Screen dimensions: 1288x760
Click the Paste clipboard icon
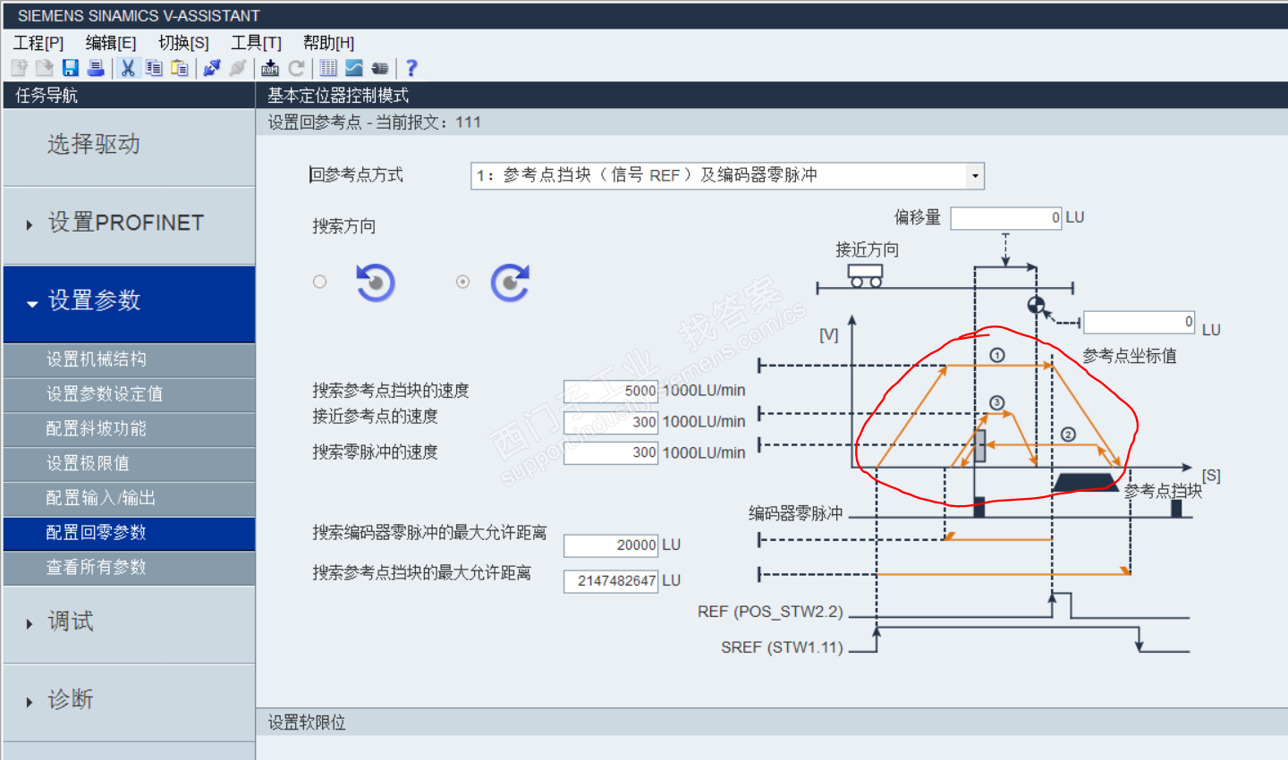[180, 68]
